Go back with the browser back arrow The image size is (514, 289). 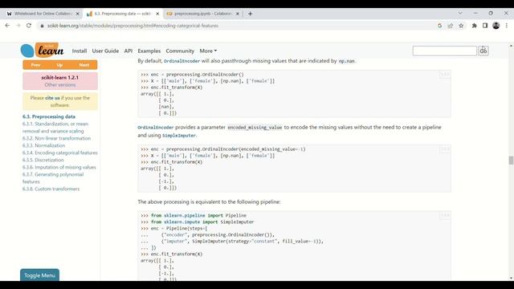coord(7,26)
